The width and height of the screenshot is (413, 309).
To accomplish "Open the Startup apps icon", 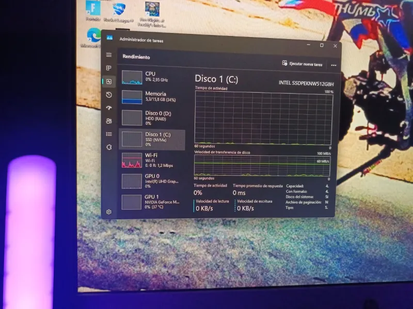I will click(x=109, y=108).
